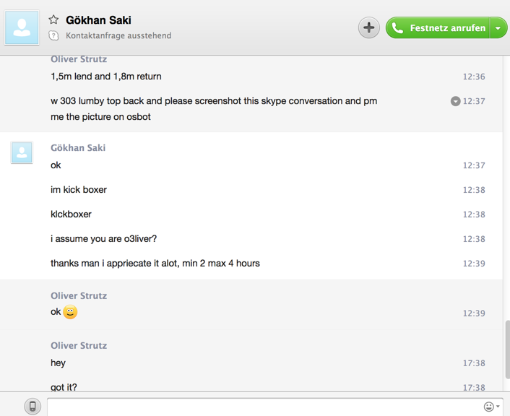Image resolution: width=510 pixels, height=416 pixels.
Task: Open the emoticon picker smiley icon
Action: tap(488, 407)
